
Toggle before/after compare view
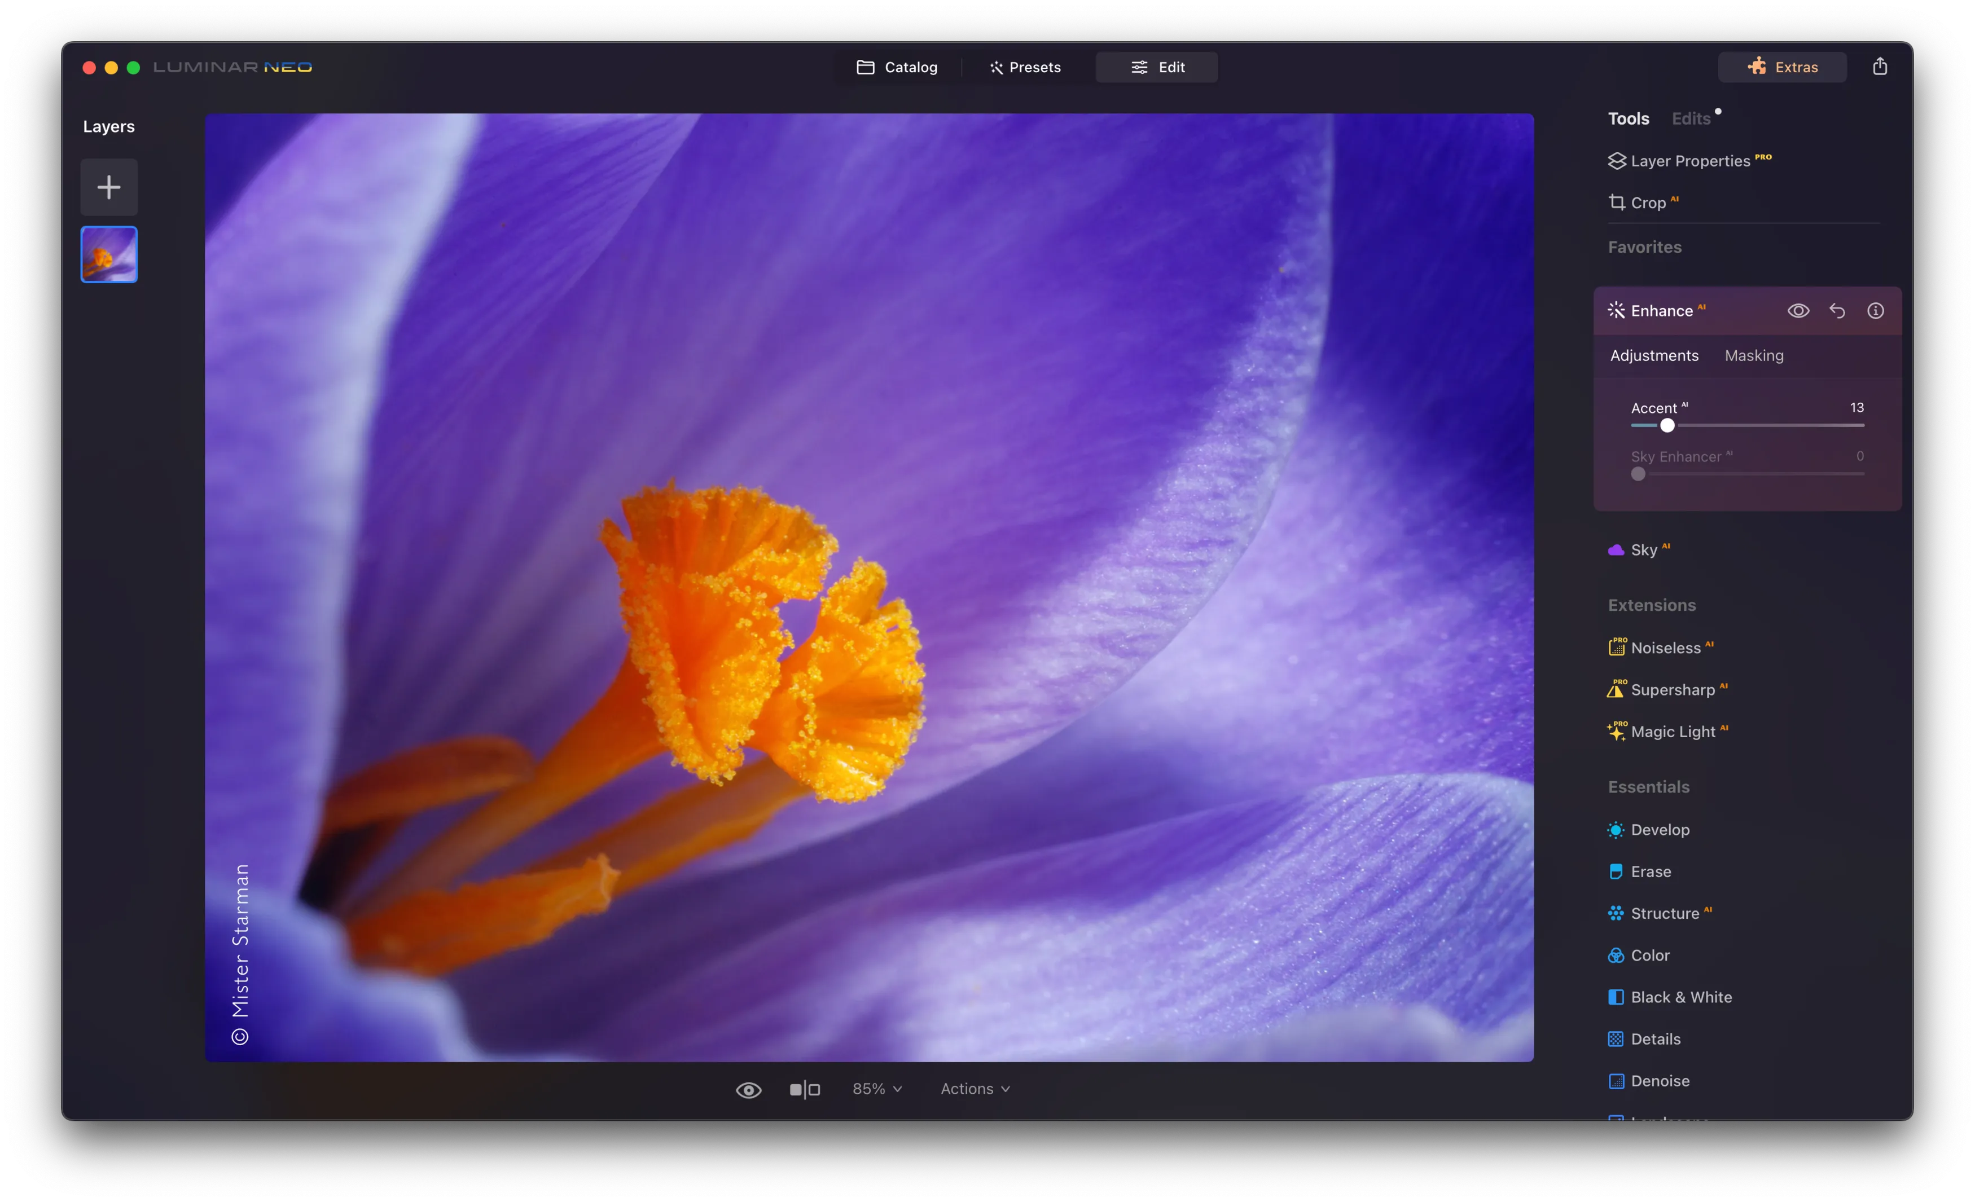[805, 1090]
